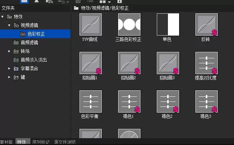Image resolution: width=234 pixels, height=145 pixels.
Task: Collapse the 视频滤镜 folder arrow
Action: pos(9,26)
